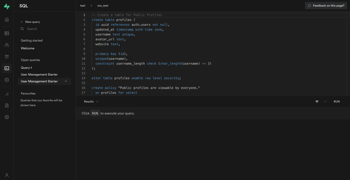Open the Home icon in sidebar
Viewport: 350px width, 180px height.
[x=7, y=19]
